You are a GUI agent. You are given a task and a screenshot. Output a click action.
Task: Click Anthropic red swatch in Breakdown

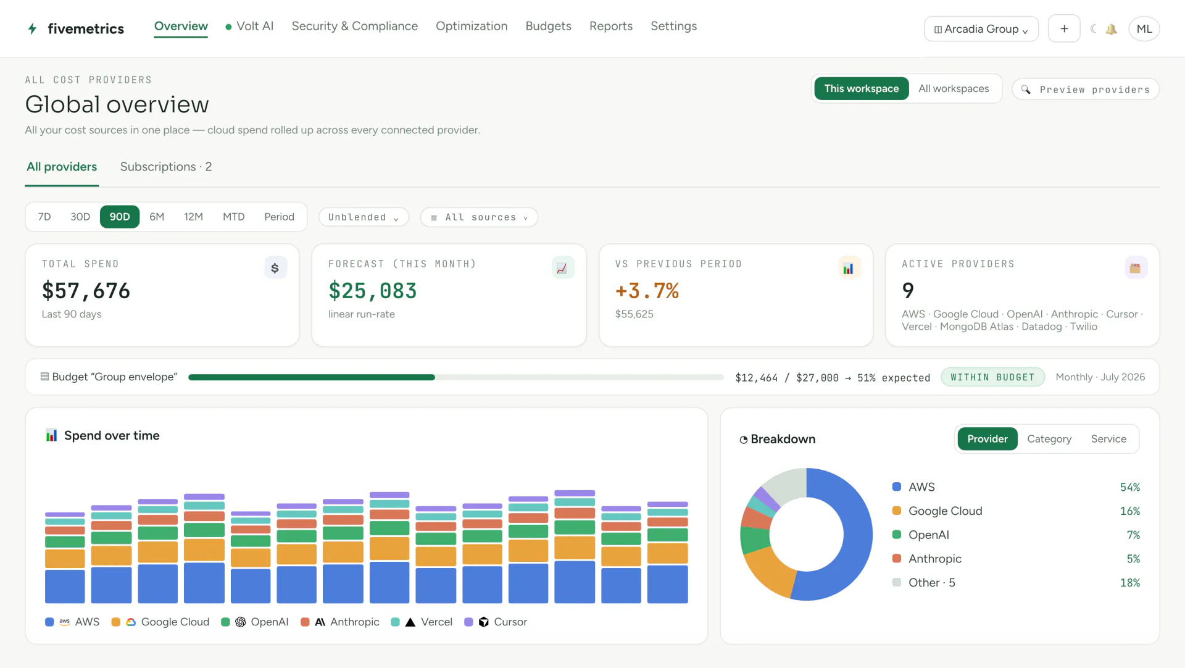pos(897,558)
